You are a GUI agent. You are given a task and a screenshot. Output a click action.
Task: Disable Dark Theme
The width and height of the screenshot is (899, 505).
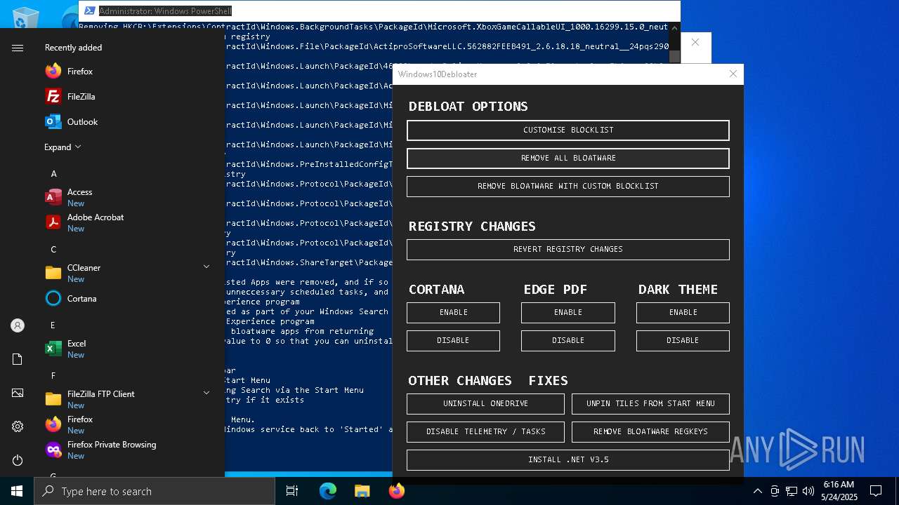(683, 341)
